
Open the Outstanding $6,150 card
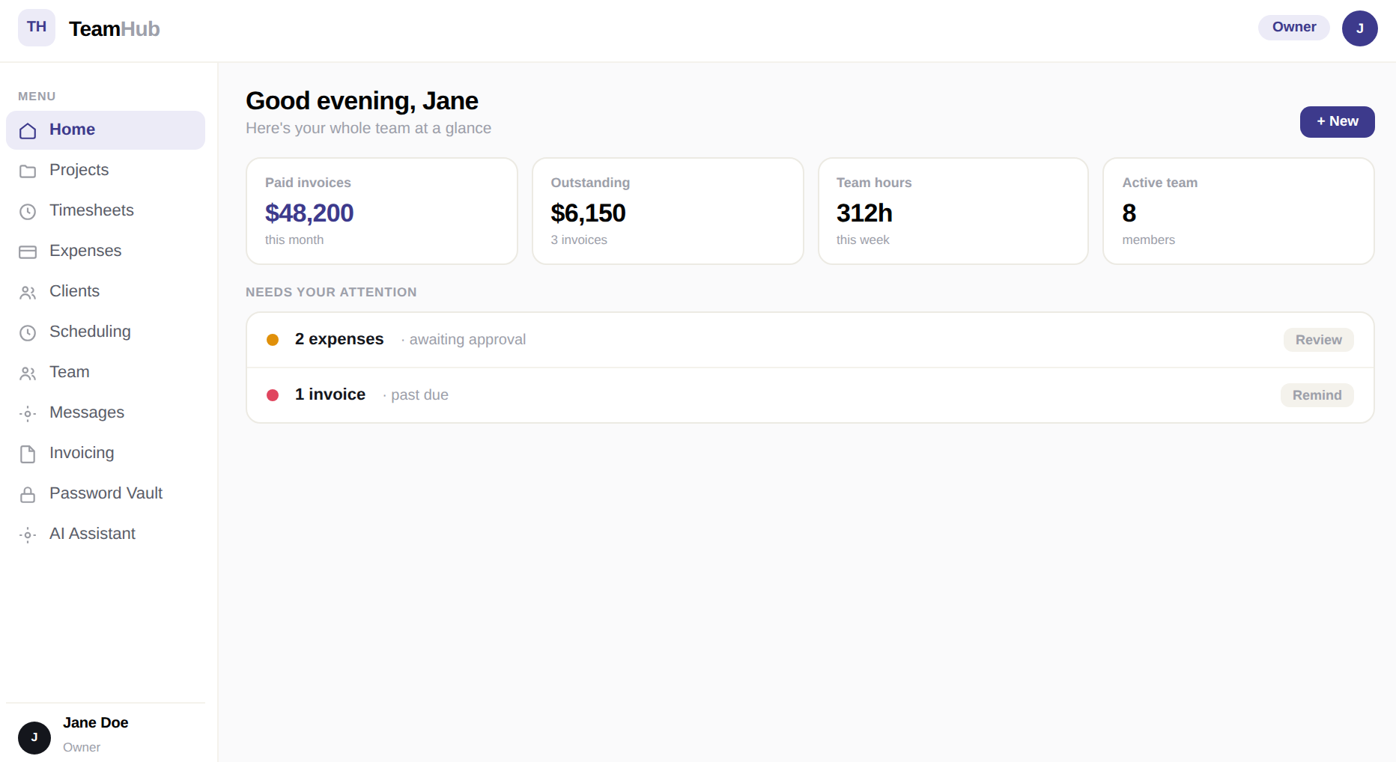(667, 211)
